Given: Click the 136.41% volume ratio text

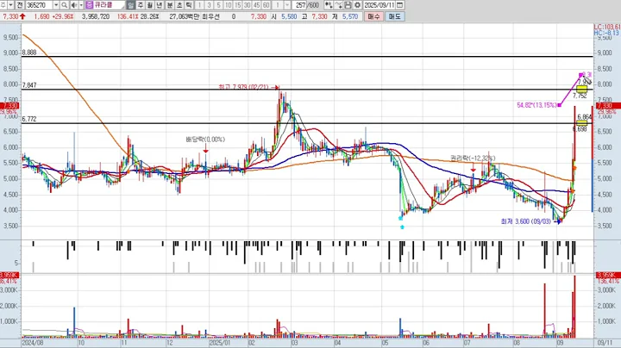Looking at the screenshot, I should click(127, 16).
